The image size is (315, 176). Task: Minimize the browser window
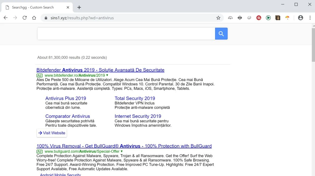pyautogui.click(x=283, y=4)
